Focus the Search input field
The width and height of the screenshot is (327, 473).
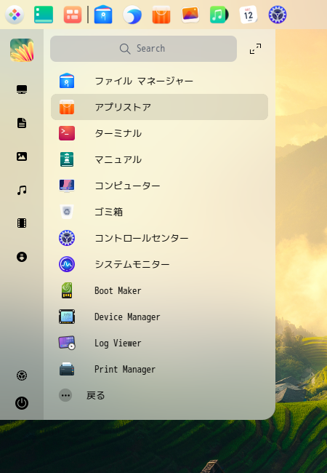click(143, 49)
